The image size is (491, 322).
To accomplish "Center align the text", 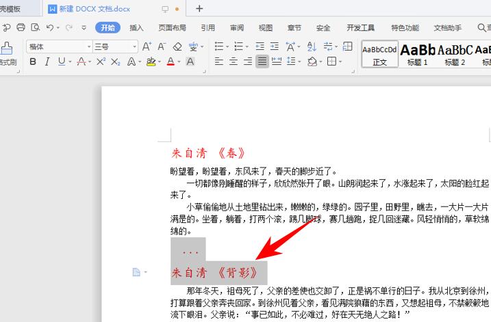I will point(234,62).
